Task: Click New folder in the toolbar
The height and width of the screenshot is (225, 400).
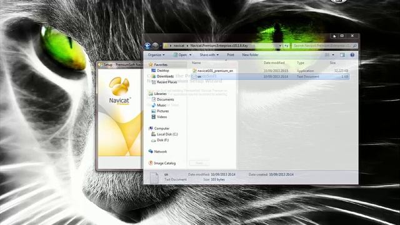Action: (250, 55)
